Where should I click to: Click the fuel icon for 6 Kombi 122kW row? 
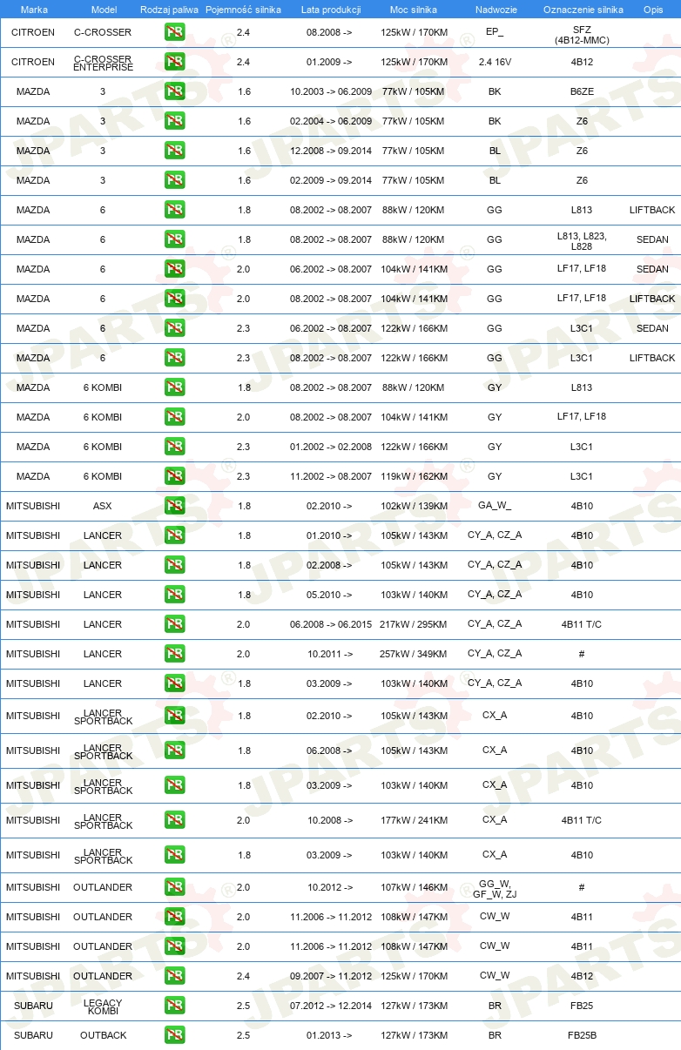[x=174, y=448]
